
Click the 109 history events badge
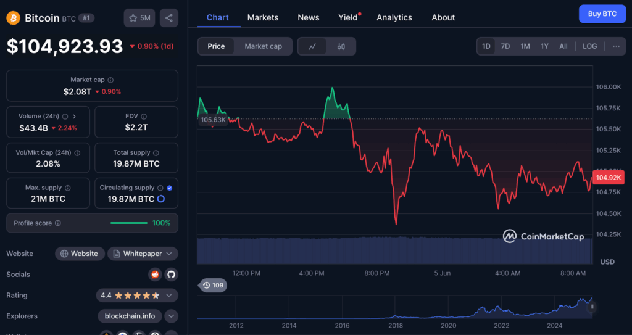[212, 285]
